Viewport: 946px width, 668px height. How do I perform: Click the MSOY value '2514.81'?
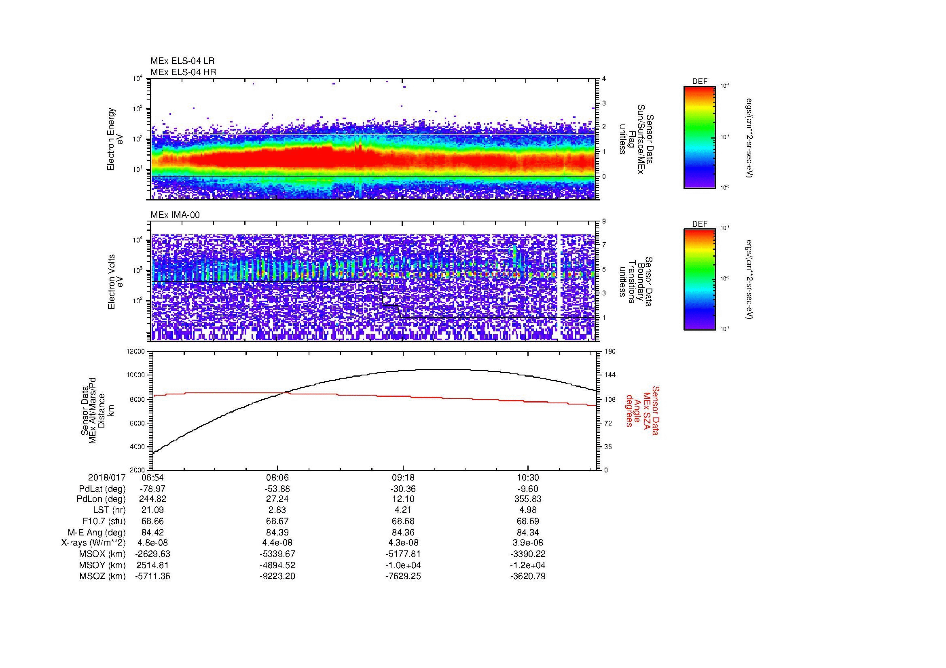[x=153, y=565]
